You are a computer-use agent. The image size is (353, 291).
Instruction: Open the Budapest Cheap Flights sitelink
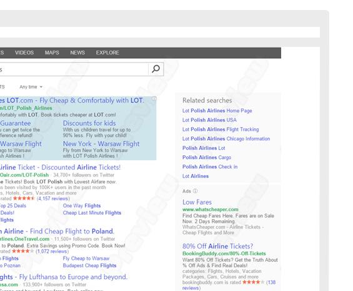(89, 265)
